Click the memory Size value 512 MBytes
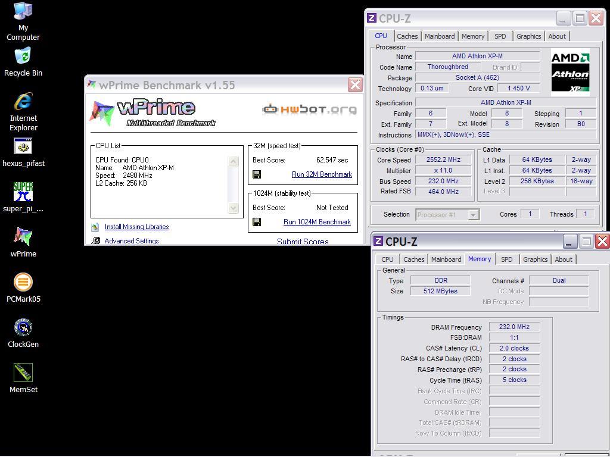The width and height of the screenshot is (610, 457). (440, 291)
